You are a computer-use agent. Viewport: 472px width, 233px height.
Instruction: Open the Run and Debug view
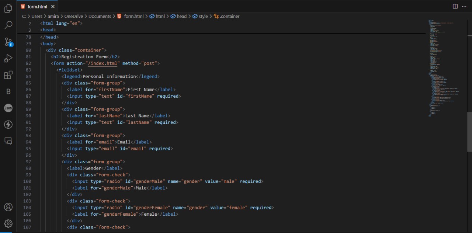[8, 58]
